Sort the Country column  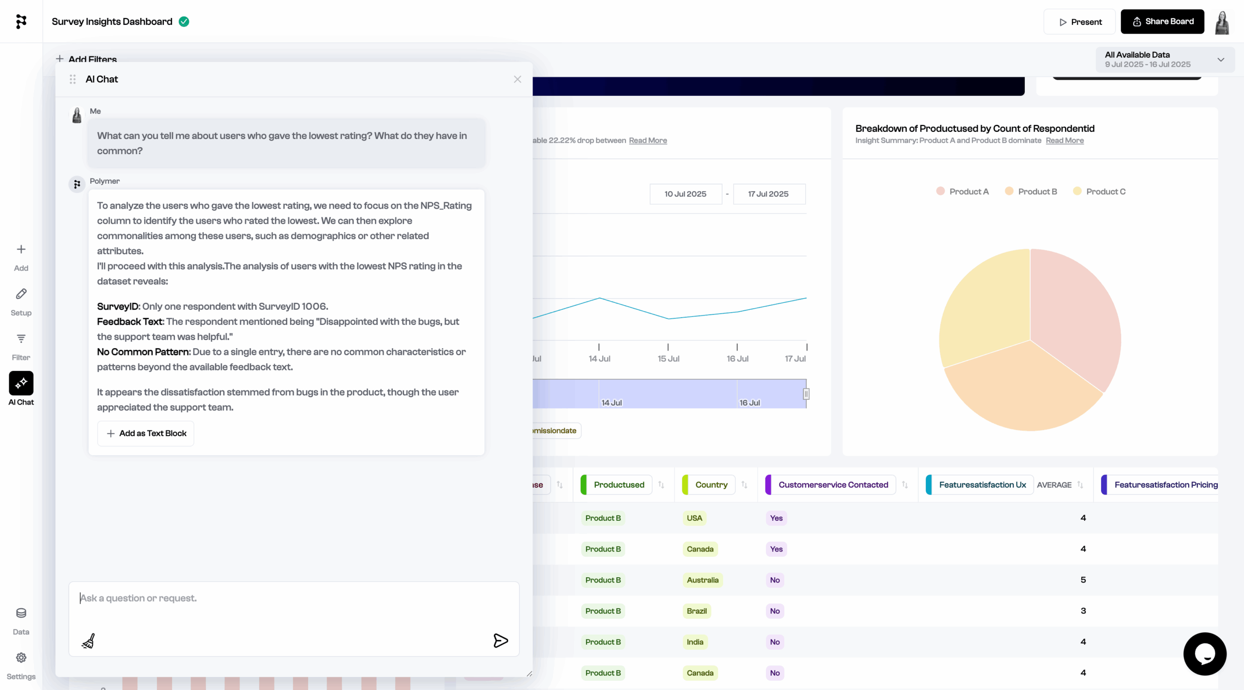coord(744,485)
